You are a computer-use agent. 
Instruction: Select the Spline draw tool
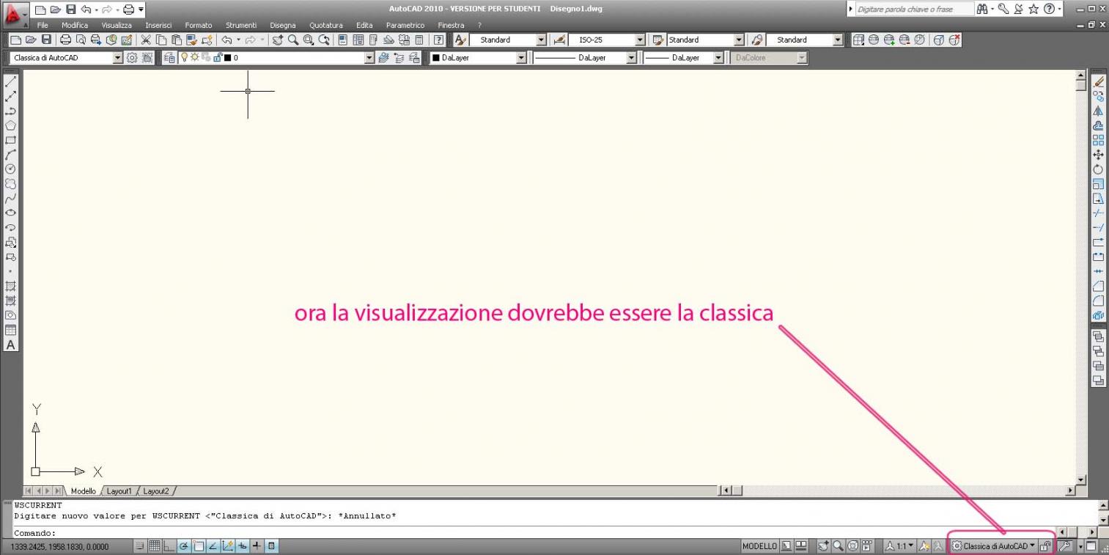click(x=12, y=198)
